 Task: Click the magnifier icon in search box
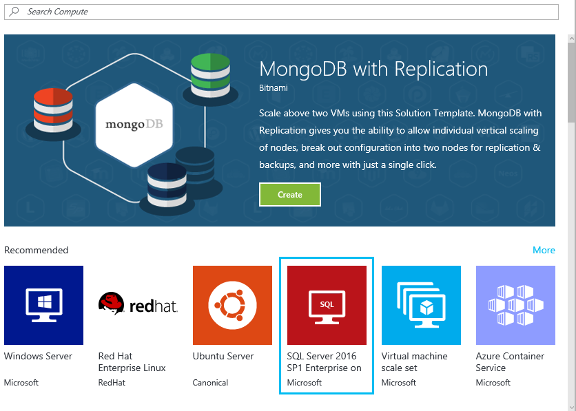(x=14, y=12)
